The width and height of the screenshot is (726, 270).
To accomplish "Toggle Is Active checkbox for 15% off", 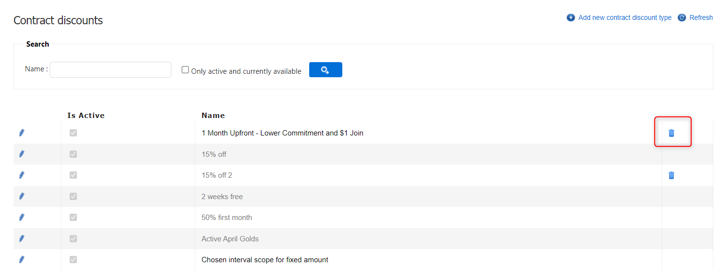I will pyautogui.click(x=73, y=154).
